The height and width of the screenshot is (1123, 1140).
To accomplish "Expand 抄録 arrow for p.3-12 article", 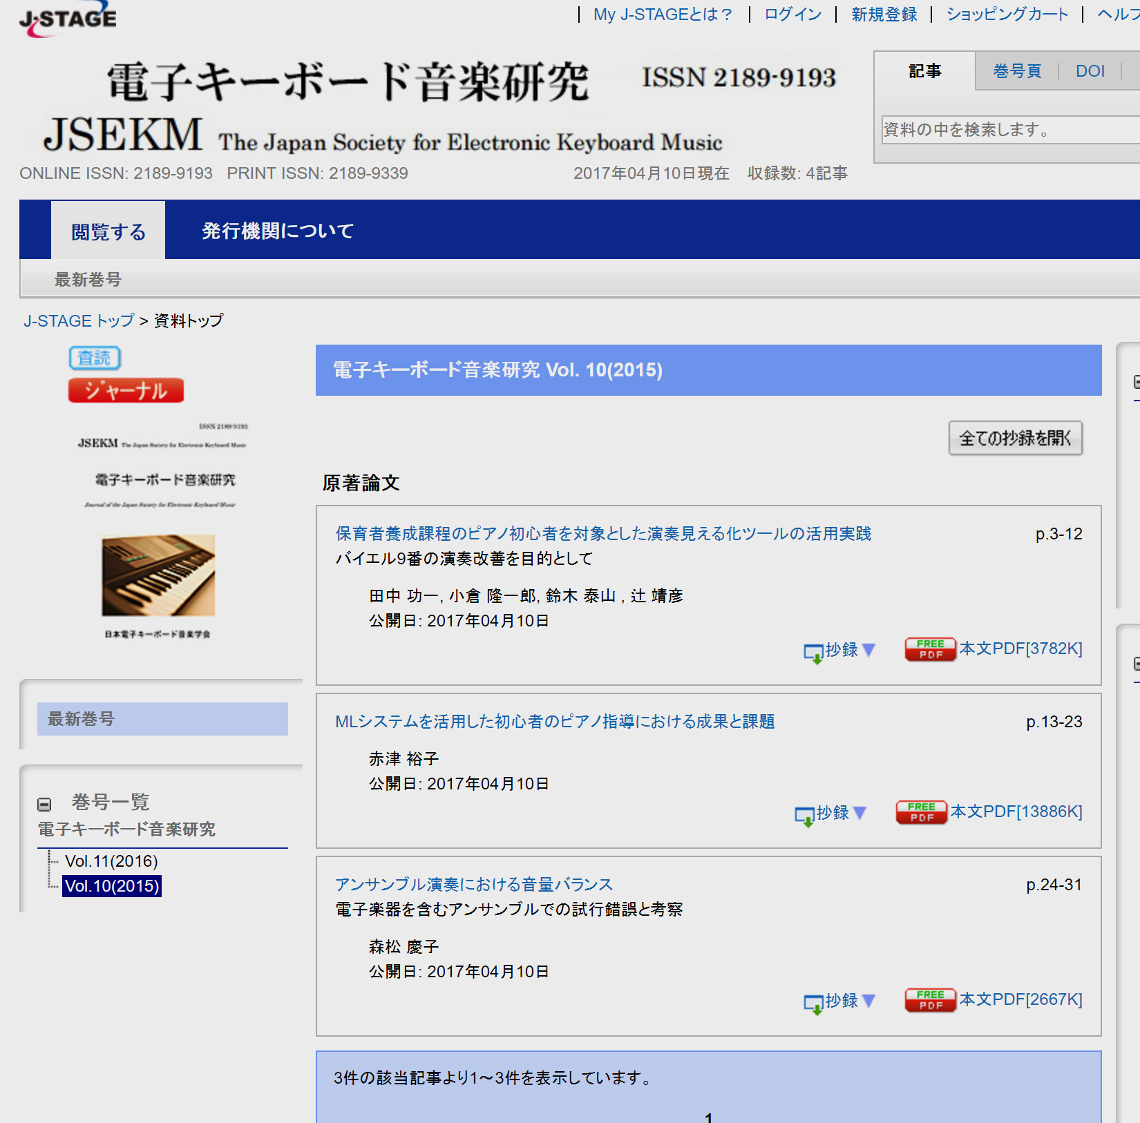I will click(869, 650).
